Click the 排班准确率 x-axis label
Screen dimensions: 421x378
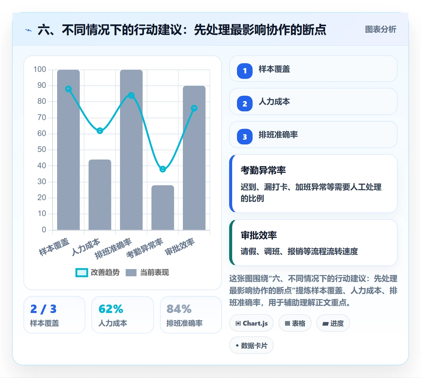point(113,248)
